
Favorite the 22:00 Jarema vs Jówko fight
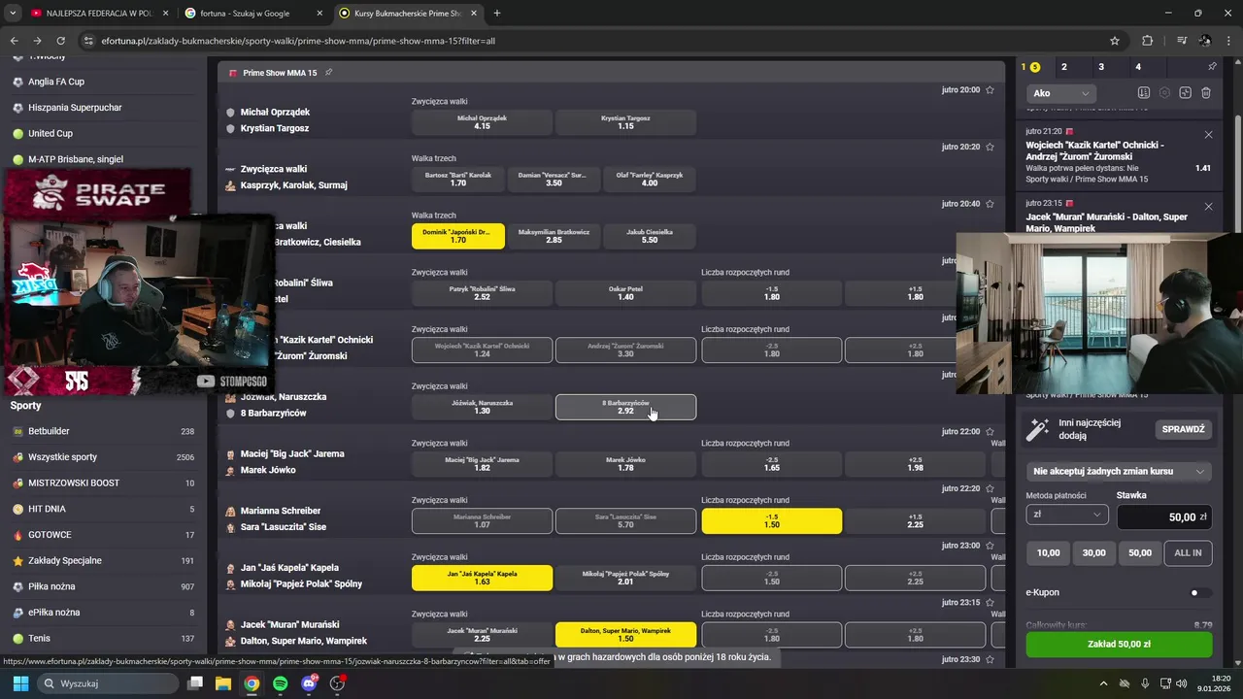tap(990, 431)
